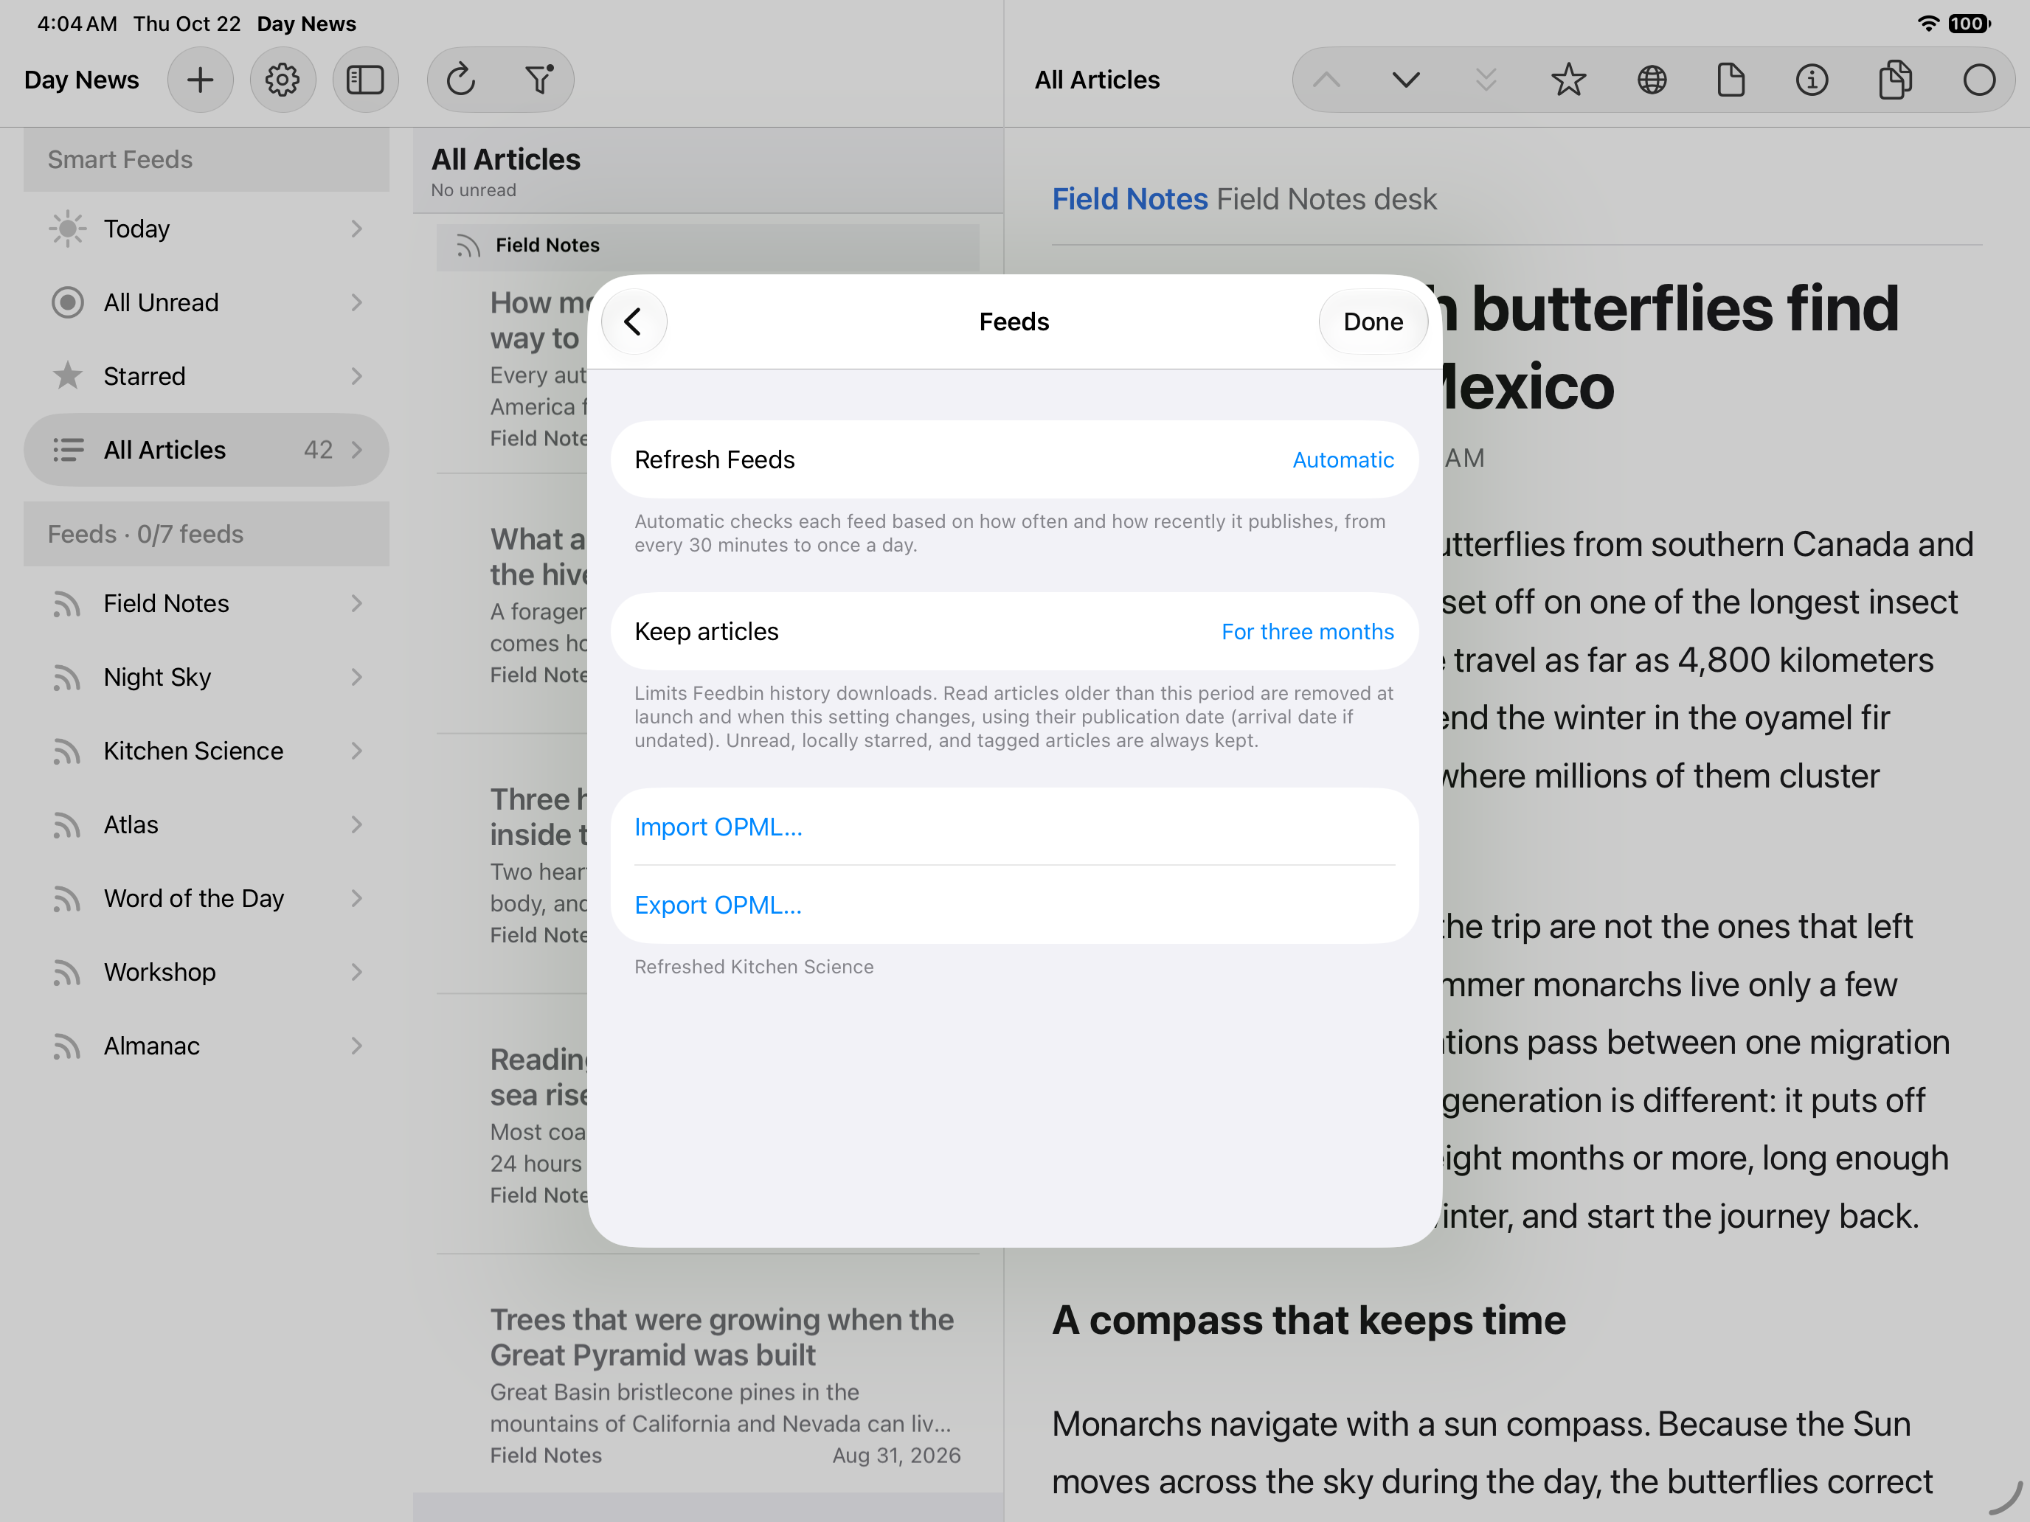Tap the copy documents icon

[1895, 80]
